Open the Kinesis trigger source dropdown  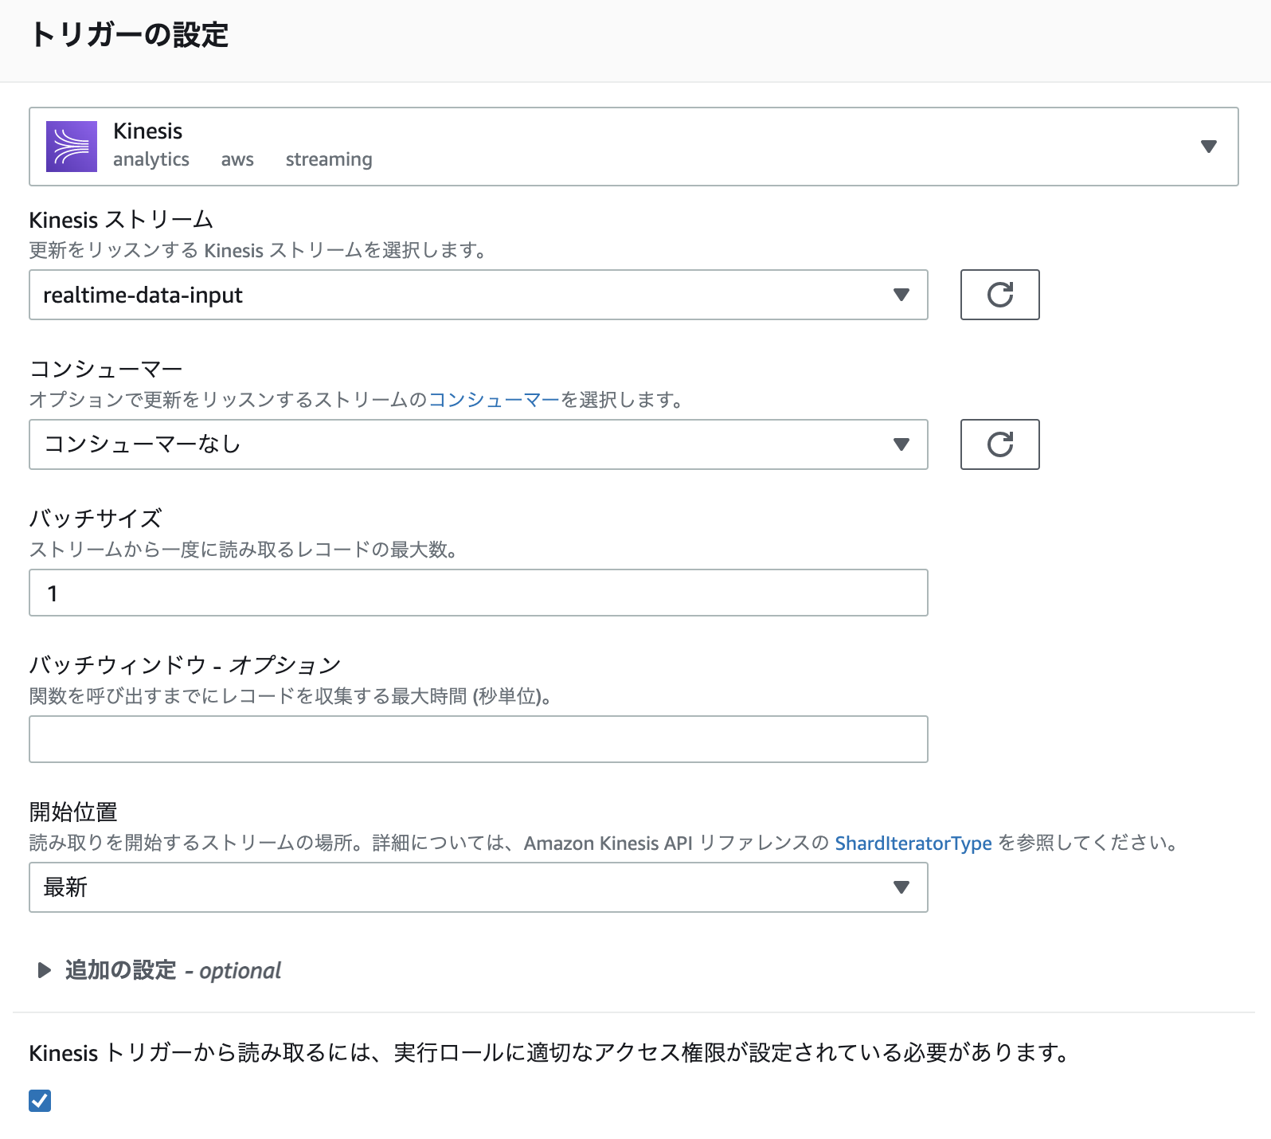pos(633,147)
